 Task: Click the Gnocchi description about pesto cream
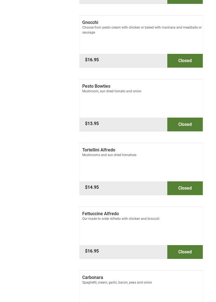(142, 30)
